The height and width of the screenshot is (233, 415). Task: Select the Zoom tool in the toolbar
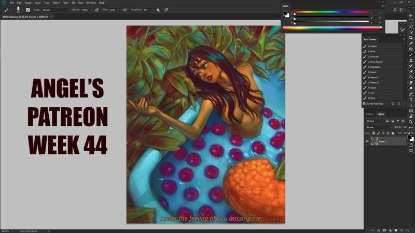tap(411, 122)
